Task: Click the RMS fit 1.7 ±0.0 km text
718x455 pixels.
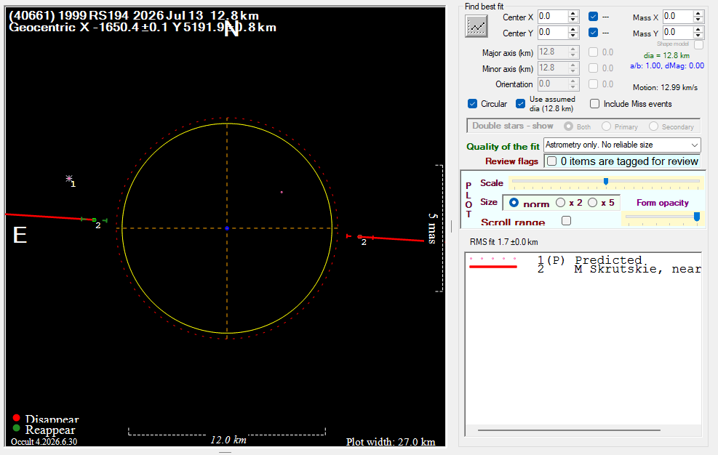Action: [503, 242]
